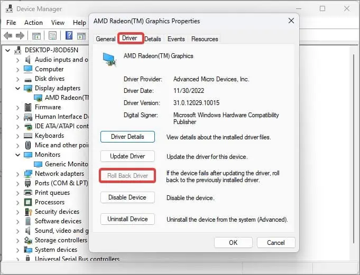The height and width of the screenshot is (275, 360).
Task: Click the Security devices icon
Action: [28, 212]
